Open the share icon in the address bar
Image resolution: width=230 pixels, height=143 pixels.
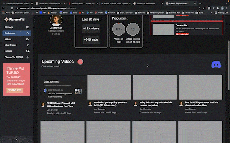199,8
